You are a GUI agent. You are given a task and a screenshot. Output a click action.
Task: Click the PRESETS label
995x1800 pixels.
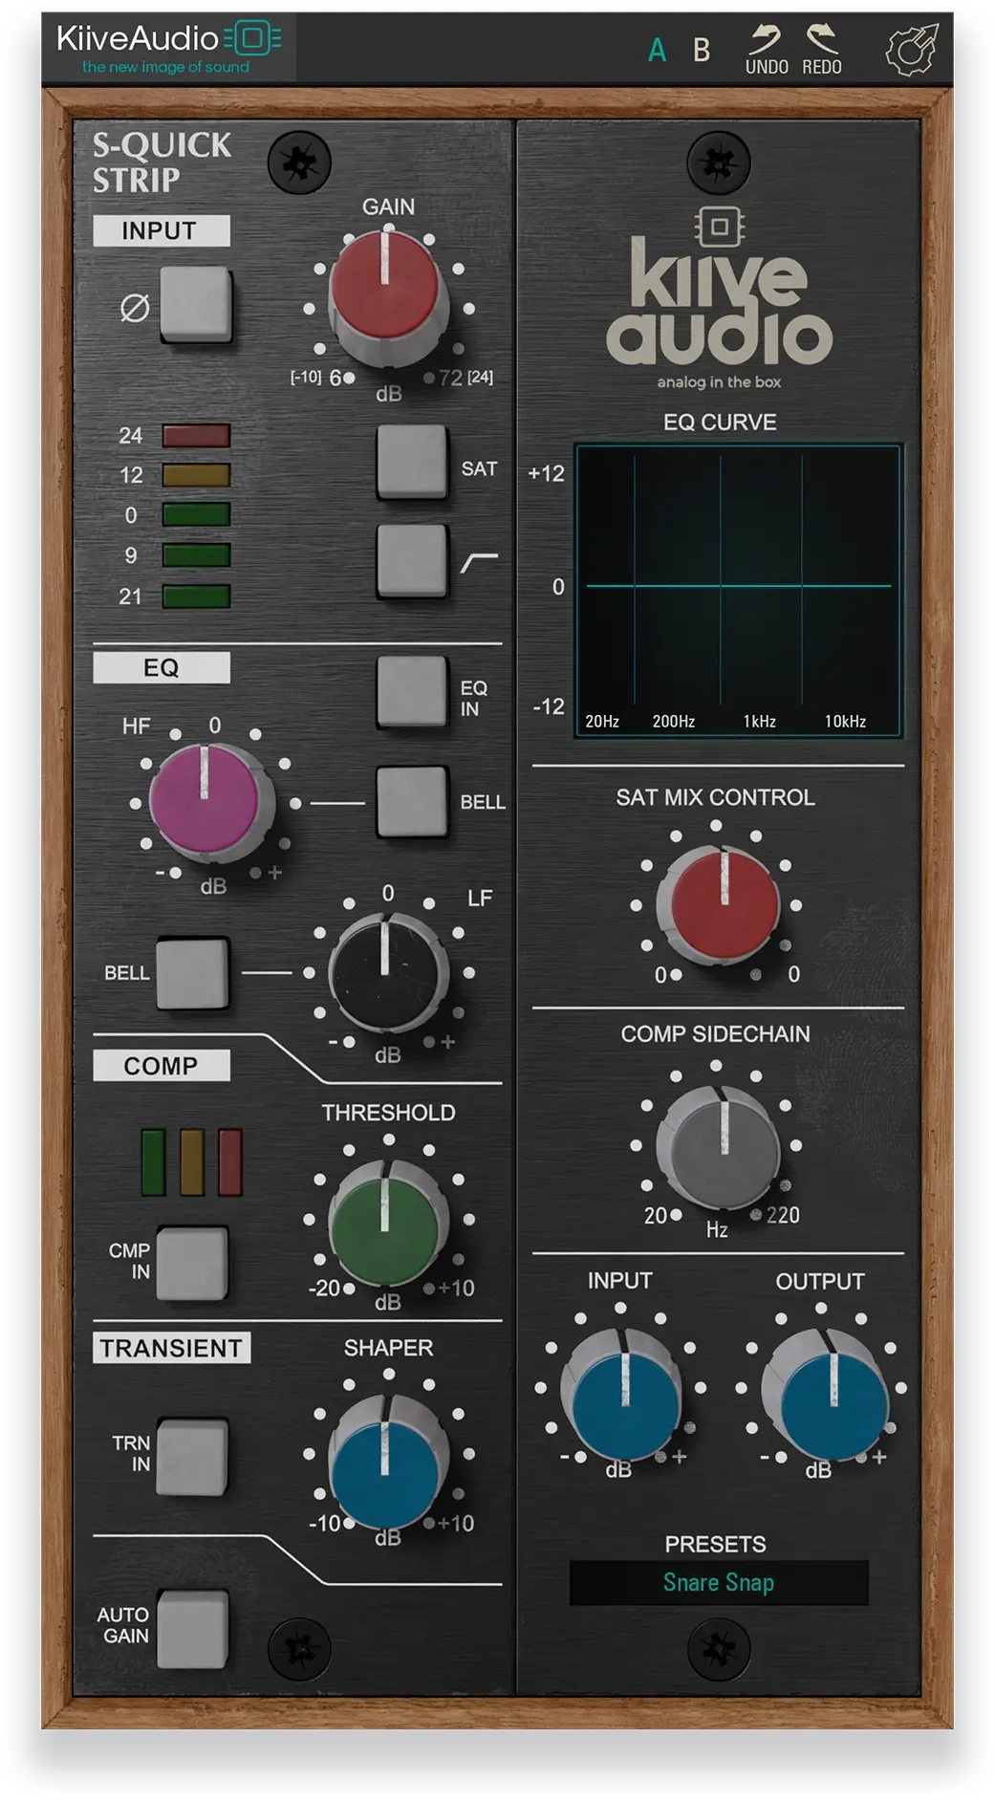715,1544
